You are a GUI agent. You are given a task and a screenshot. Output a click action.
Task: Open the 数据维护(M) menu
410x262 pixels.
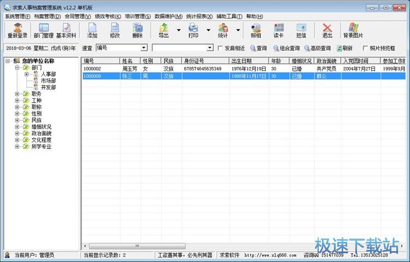[168, 16]
